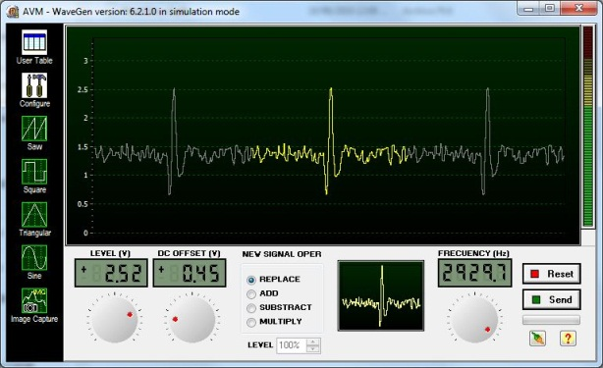Click the connection icon beside help

click(x=537, y=339)
